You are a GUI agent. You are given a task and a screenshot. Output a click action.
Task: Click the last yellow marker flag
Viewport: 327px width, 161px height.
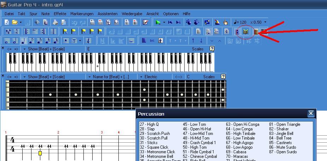pyautogui.click(x=100, y=32)
